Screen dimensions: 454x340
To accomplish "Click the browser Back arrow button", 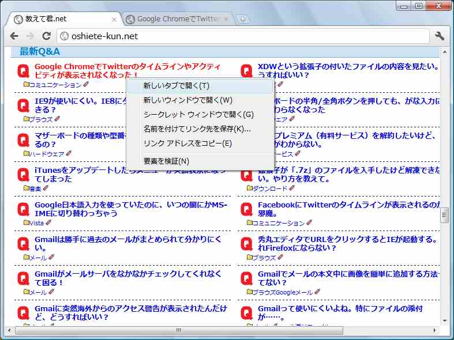I will (14, 36).
